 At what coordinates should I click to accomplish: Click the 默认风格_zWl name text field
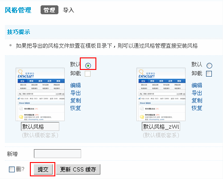coord(161,126)
